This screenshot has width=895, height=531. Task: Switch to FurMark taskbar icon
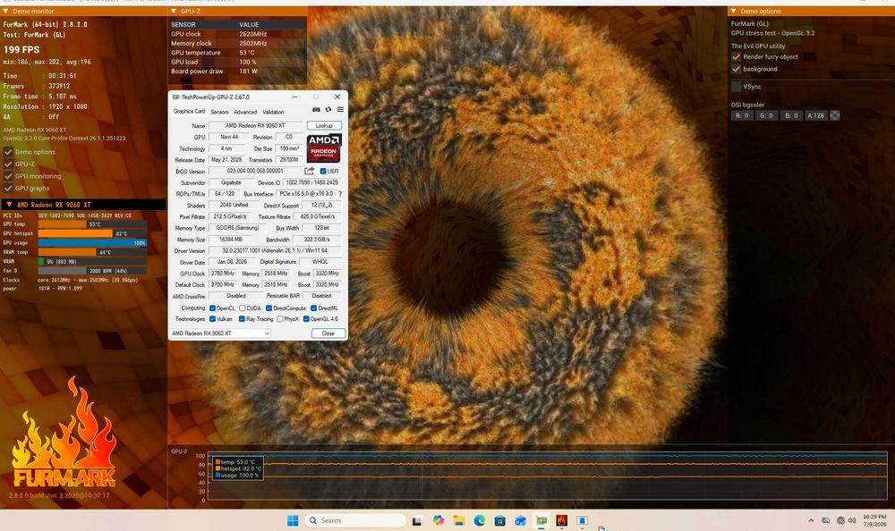pyautogui.click(x=562, y=520)
